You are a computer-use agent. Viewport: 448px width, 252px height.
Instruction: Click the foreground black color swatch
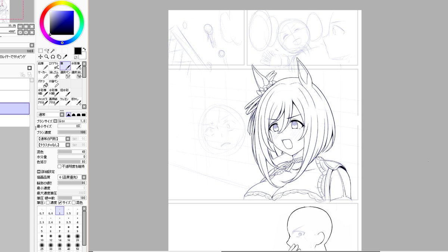(x=78, y=51)
